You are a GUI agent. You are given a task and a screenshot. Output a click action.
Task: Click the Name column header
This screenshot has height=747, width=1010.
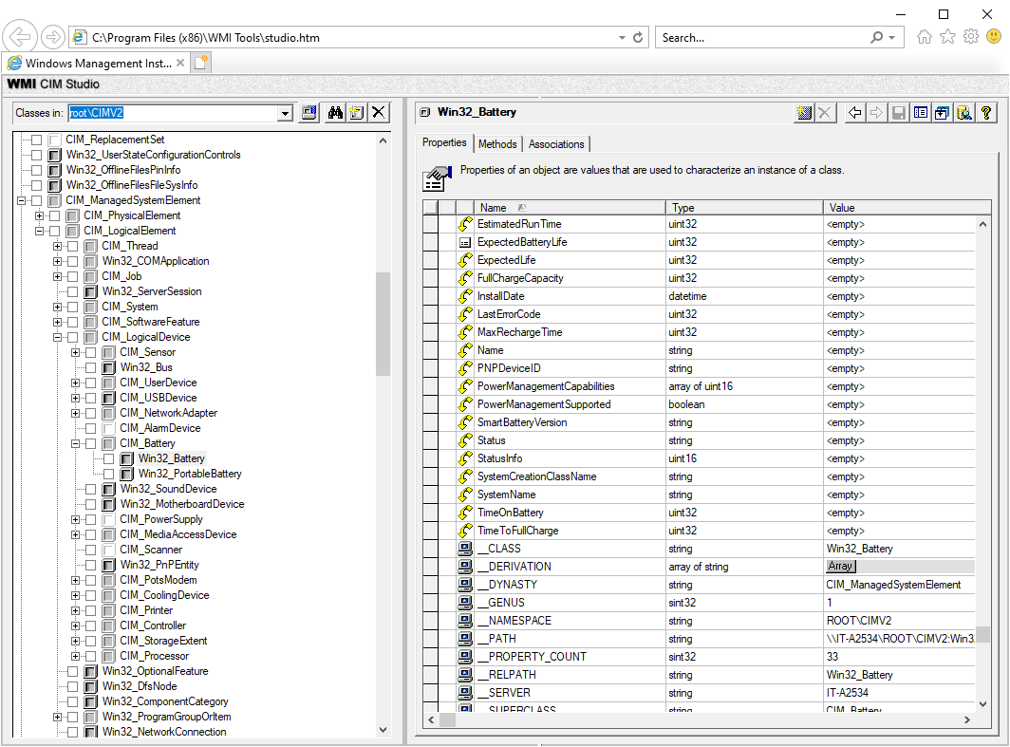(569, 207)
